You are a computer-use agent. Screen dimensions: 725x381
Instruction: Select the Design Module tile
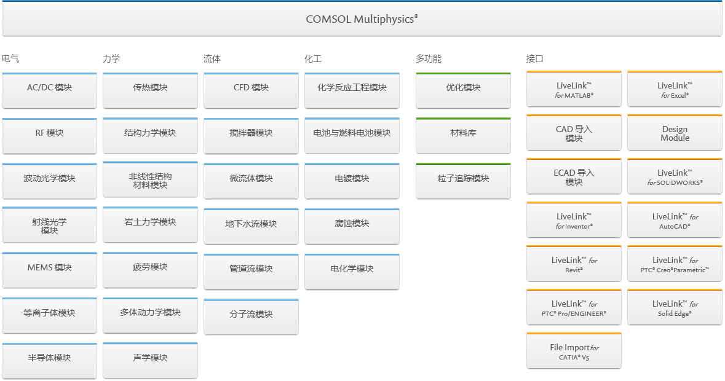(x=675, y=133)
